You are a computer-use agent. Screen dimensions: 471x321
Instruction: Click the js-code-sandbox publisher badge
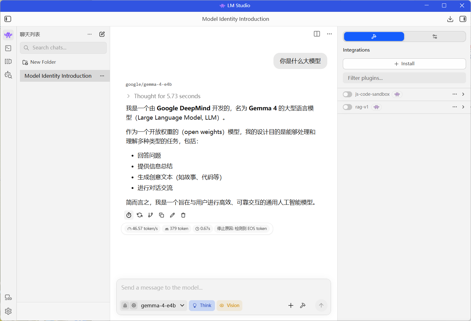tap(397, 94)
